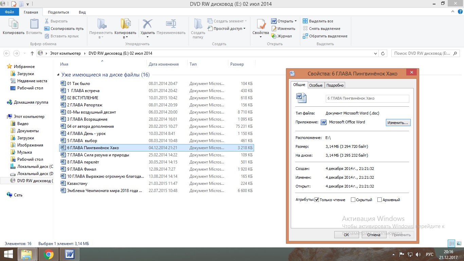
Task: Open address bar history dropdown arrow
Action: tap(375, 53)
